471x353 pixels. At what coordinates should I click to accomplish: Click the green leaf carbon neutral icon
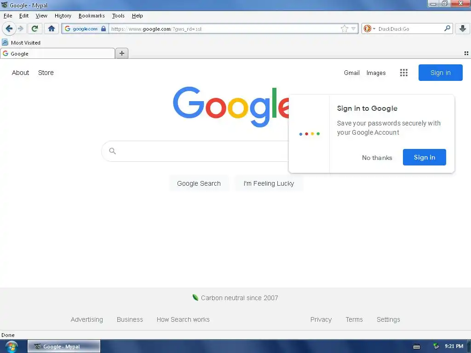[x=195, y=297]
